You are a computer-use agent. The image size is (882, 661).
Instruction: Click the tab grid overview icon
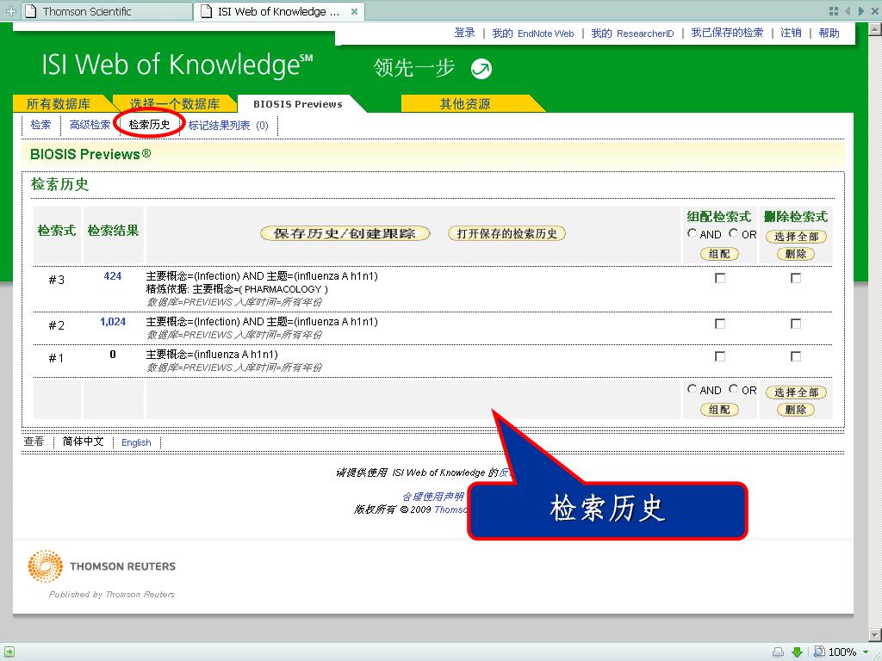point(834,10)
